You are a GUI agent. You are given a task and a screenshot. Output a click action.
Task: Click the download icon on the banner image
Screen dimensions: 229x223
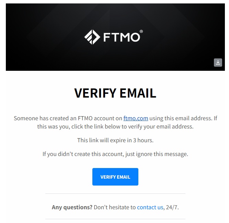(218, 63)
